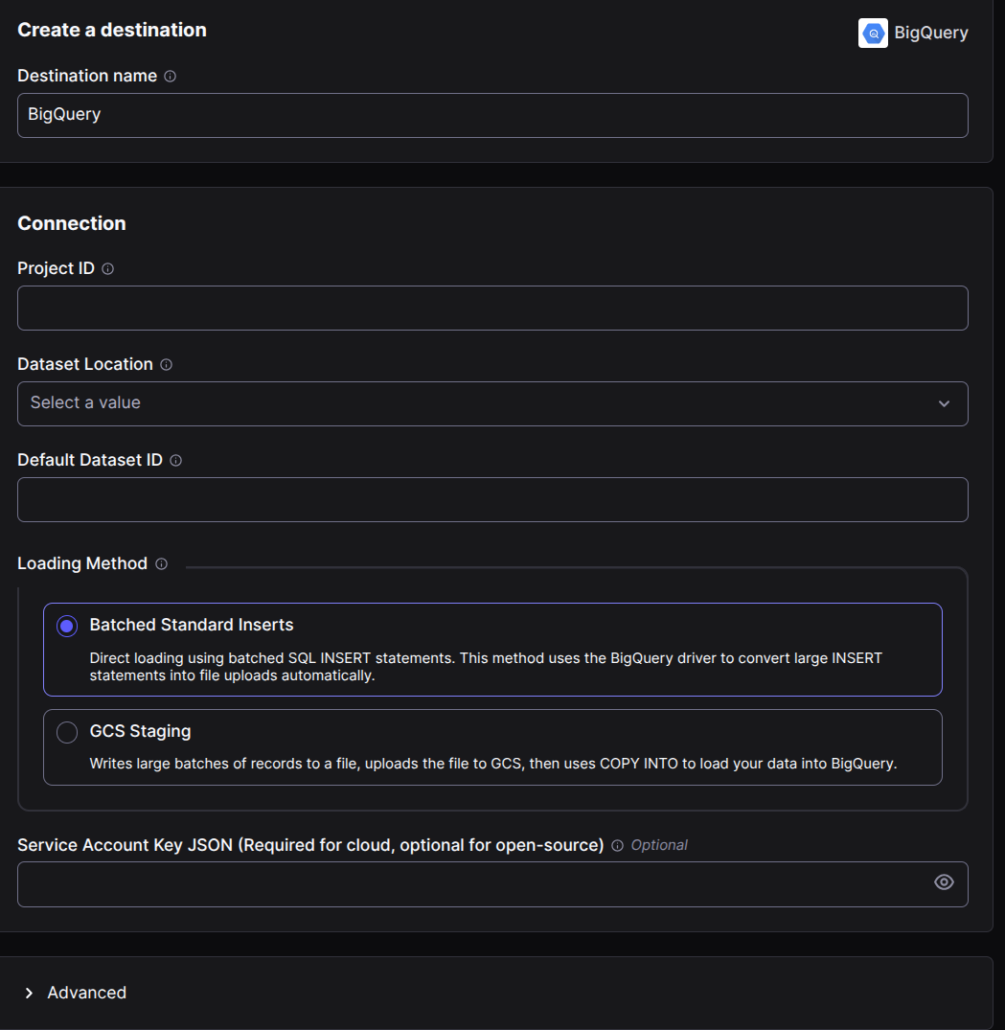Click the Create a destination heading

tap(112, 31)
